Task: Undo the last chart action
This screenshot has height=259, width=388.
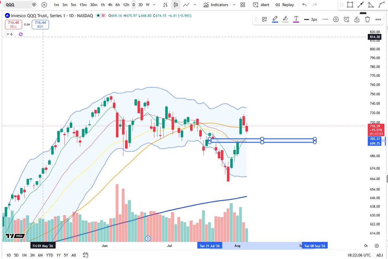Action: (x=304, y=5)
